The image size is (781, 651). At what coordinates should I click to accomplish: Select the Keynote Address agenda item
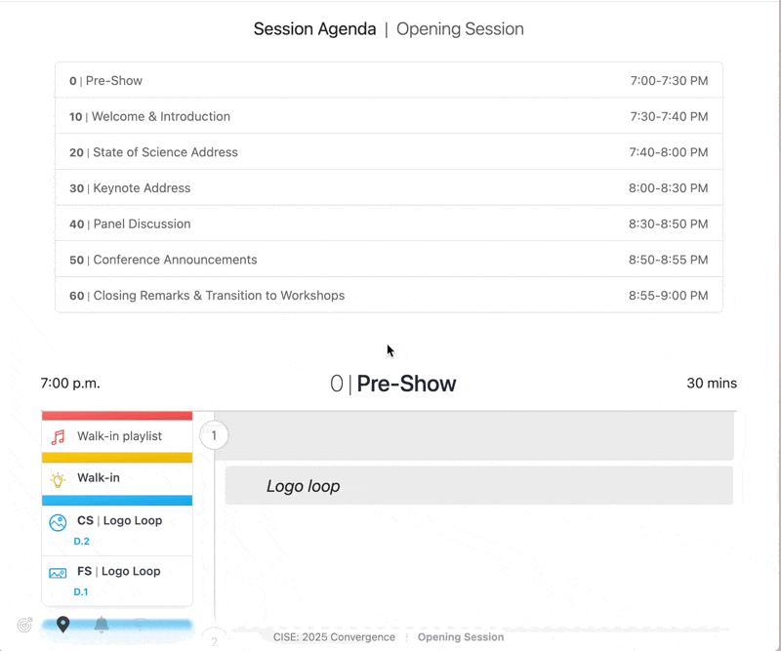389,188
